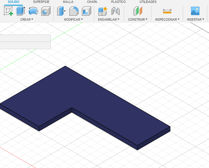The height and width of the screenshot is (168, 209).
Task: Expand the INSPECCIONAR dropdown
Action: pos(167,19)
